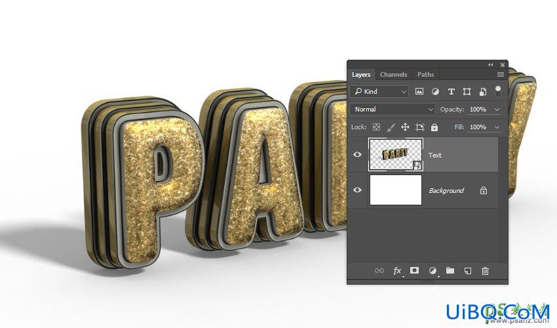Collapse the panel with double-arrow icon

tap(491, 65)
